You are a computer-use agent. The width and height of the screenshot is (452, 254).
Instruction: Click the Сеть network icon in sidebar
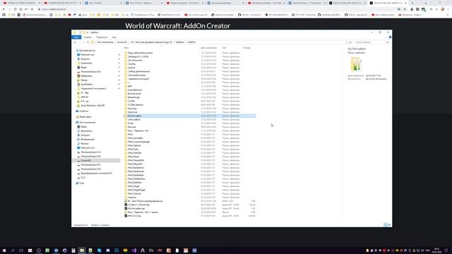(x=77, y=183)
